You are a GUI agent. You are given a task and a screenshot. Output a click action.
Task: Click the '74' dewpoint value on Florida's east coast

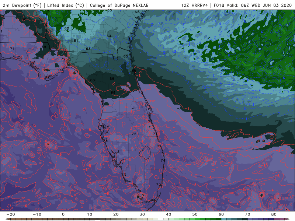[x=163, y=160]
